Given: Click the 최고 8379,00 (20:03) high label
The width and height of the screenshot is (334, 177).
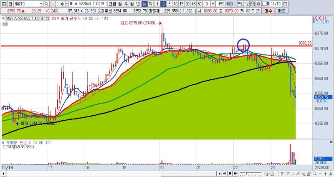Looking at the screenshot, I should tap(138, 23).
